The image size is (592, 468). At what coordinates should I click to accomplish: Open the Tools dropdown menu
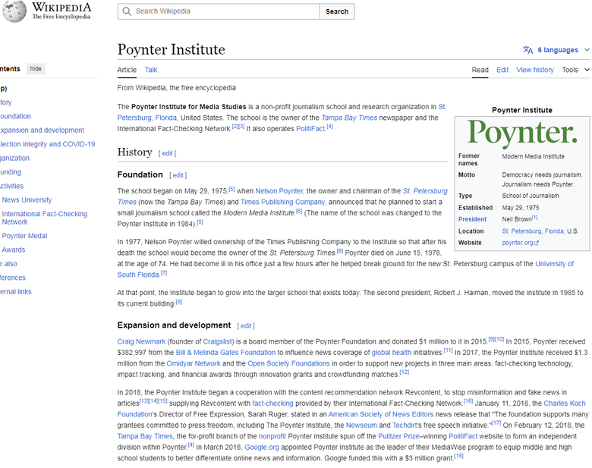click(x=575, y=70)
